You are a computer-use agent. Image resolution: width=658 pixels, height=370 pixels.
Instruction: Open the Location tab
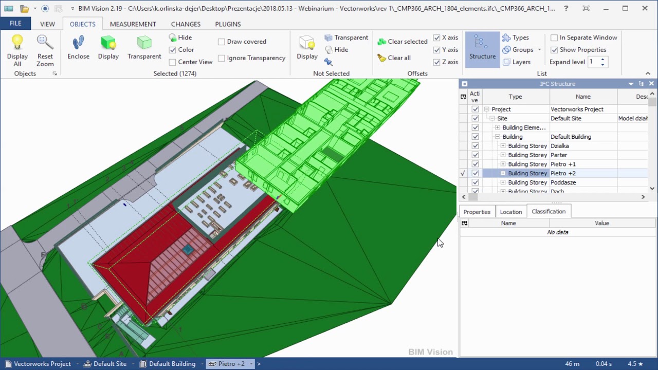click(x=511, y=212)
